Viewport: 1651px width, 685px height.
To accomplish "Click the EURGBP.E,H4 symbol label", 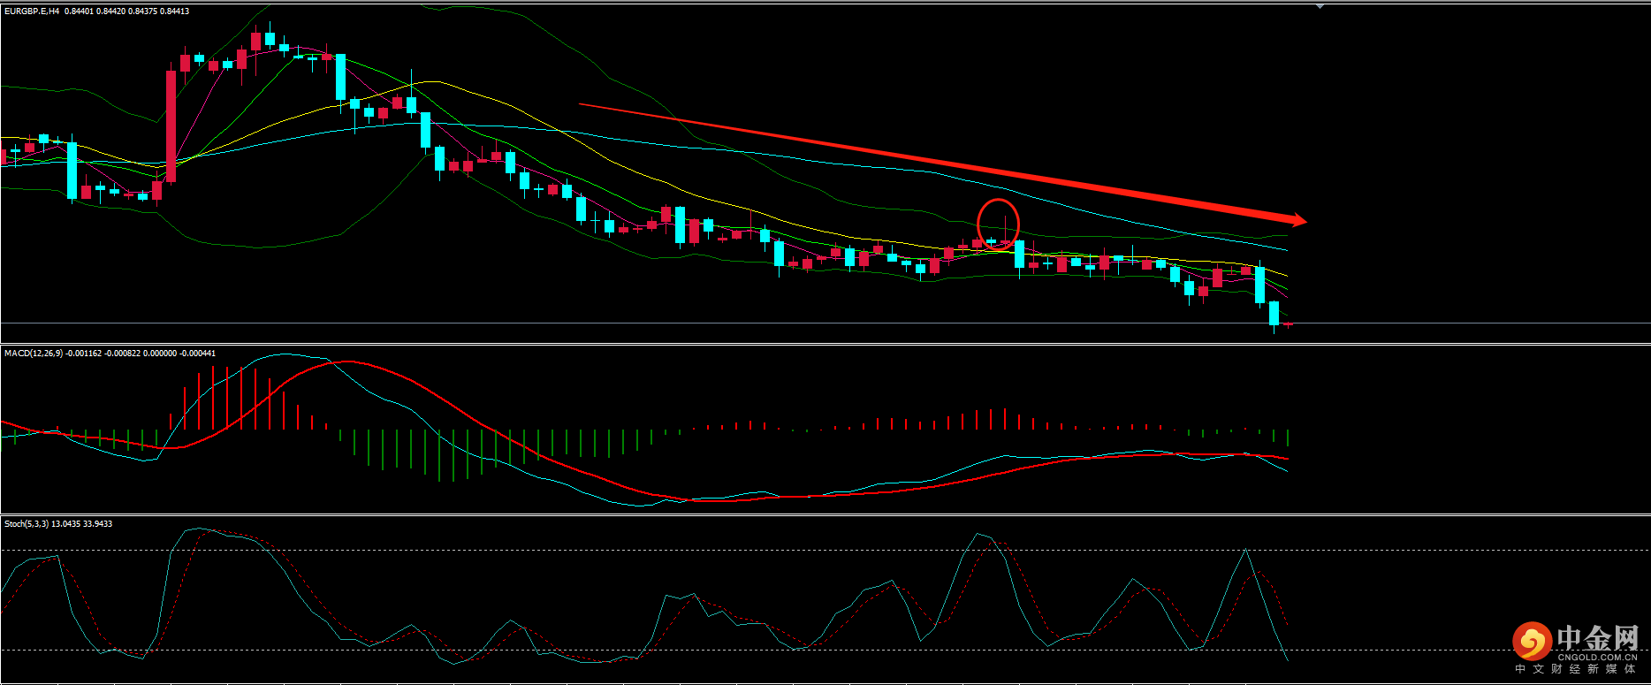I will [x=32, y=11].
